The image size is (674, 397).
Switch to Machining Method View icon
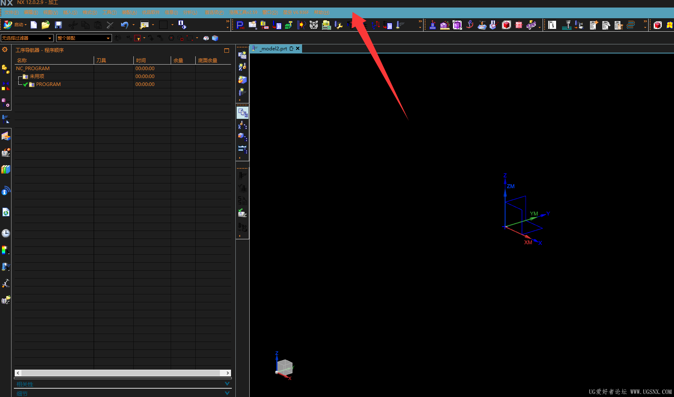coord(242,149)
